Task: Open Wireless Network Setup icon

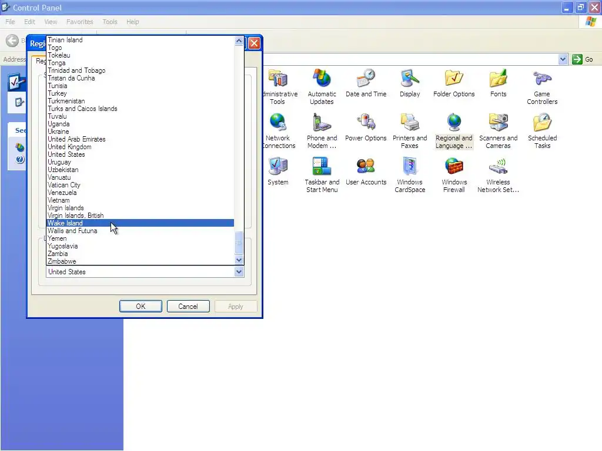Action: 498,167
